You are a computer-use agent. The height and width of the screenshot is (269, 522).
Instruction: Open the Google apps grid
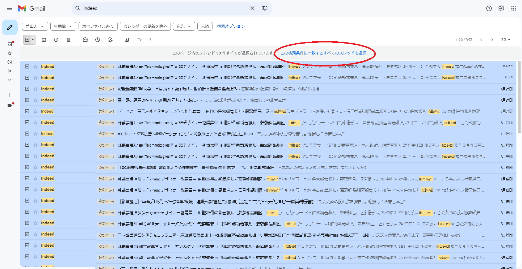point(513,8)
